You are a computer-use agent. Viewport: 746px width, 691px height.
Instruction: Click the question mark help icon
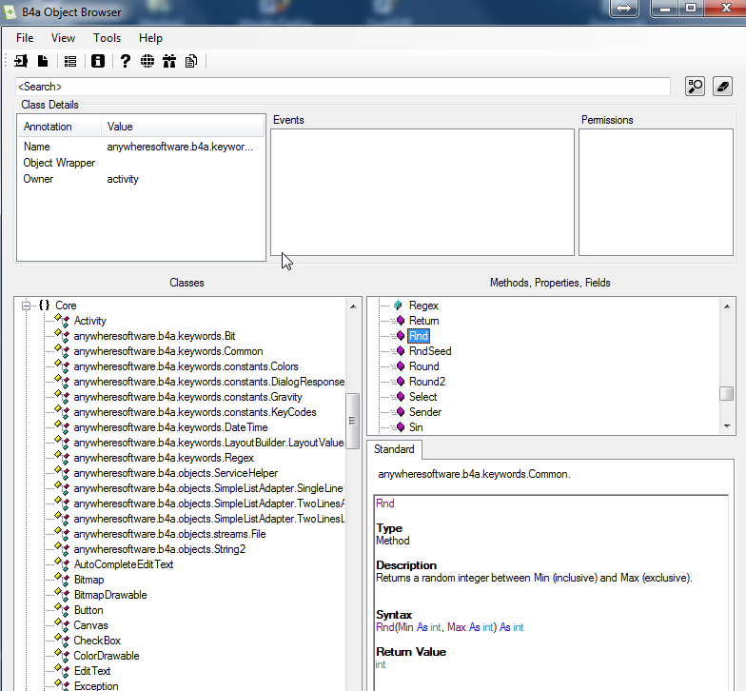point(125,62)
